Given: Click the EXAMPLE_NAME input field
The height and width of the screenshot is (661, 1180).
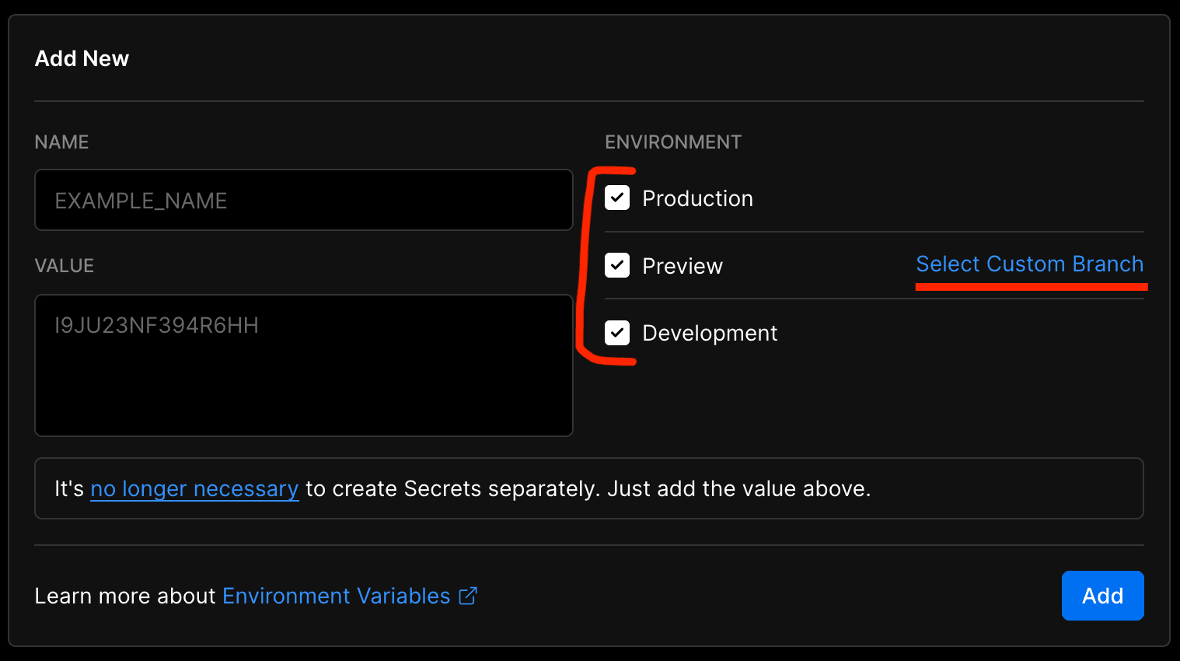Looking at the screenshot, I should click(x=303, y=200).
